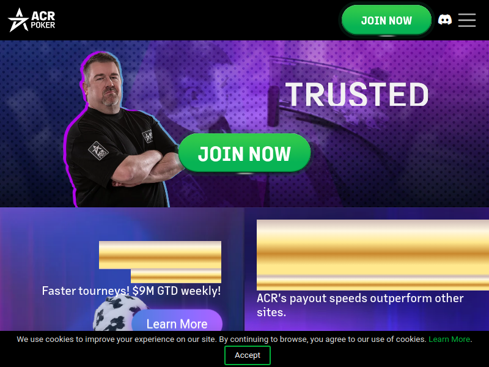Click the cookie consent message text
The image size is (489, 367).
pyautogui.click(x=221, y=339)
